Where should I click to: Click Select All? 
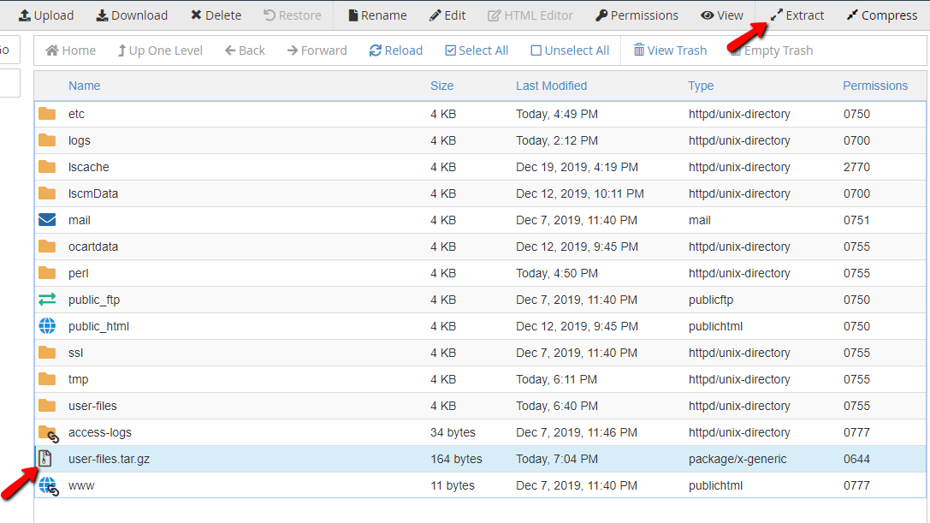(477, 51)
